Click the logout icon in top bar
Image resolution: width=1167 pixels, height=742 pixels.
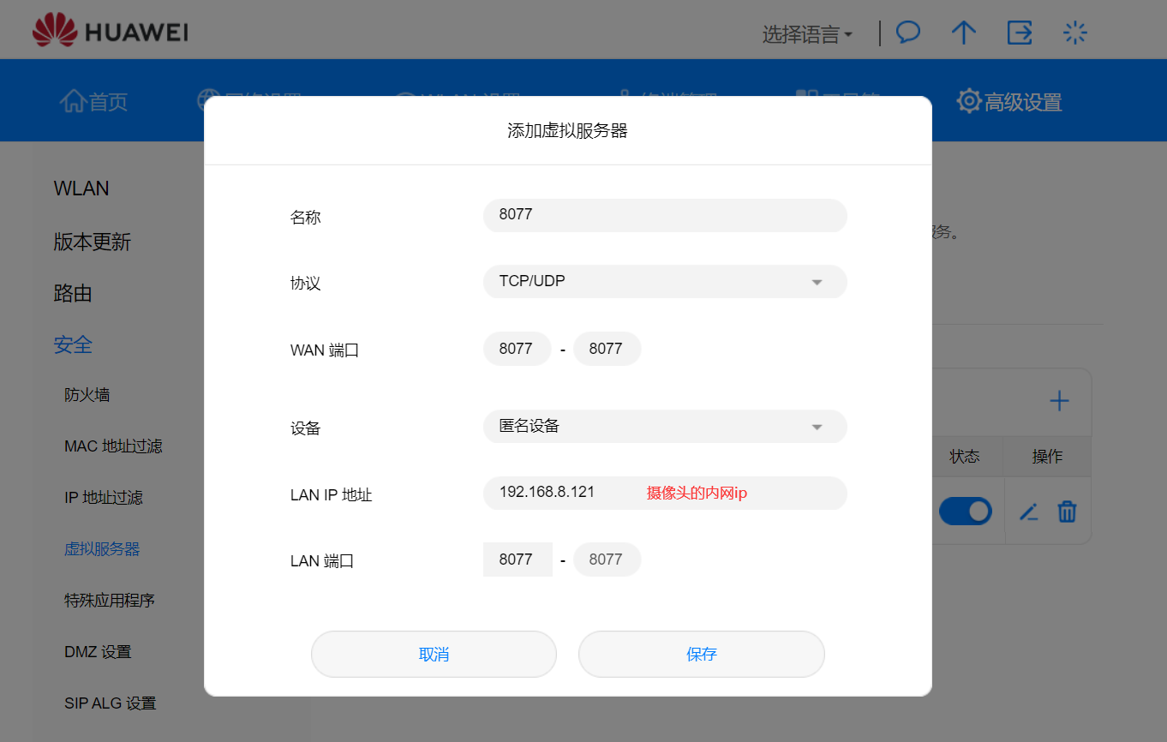click(x=1019, y=33)
